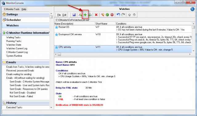197x116 pixels.
Task: Click the save floppy disk icon
Action: (74, 15)
